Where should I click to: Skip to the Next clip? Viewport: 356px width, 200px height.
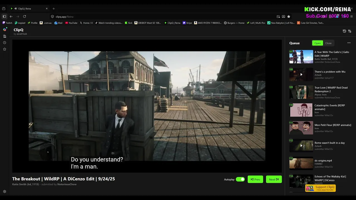pos(274,179)
